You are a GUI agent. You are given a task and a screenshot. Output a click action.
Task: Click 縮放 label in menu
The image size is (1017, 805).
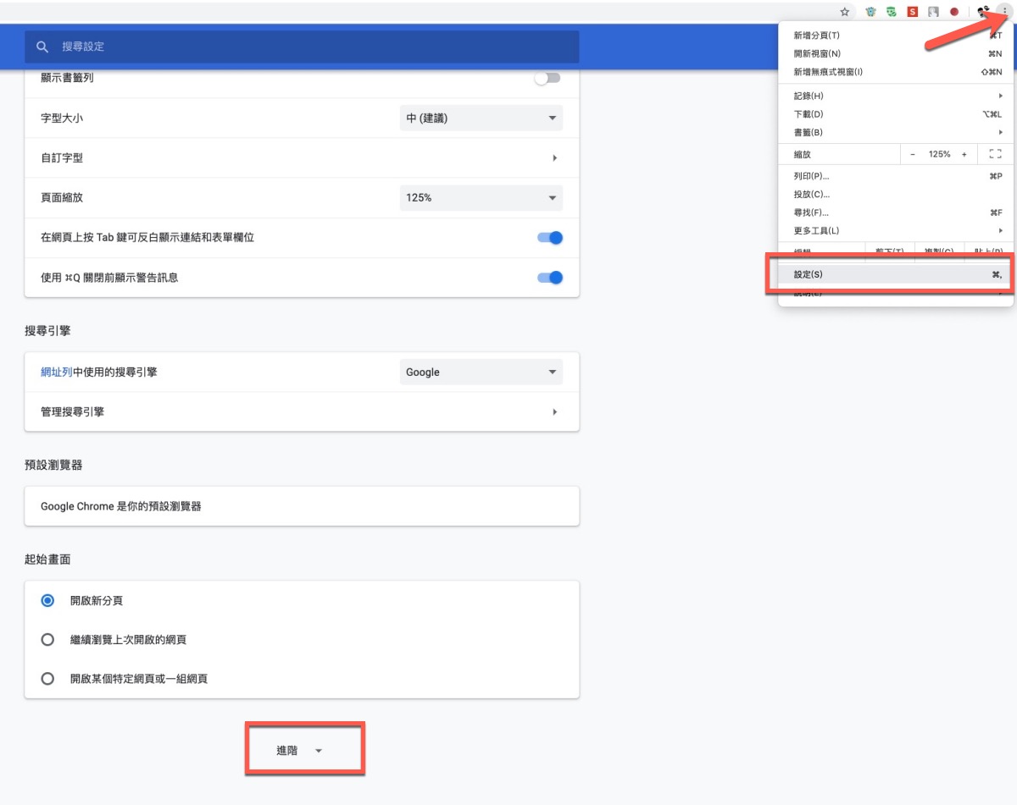(802, 154)
